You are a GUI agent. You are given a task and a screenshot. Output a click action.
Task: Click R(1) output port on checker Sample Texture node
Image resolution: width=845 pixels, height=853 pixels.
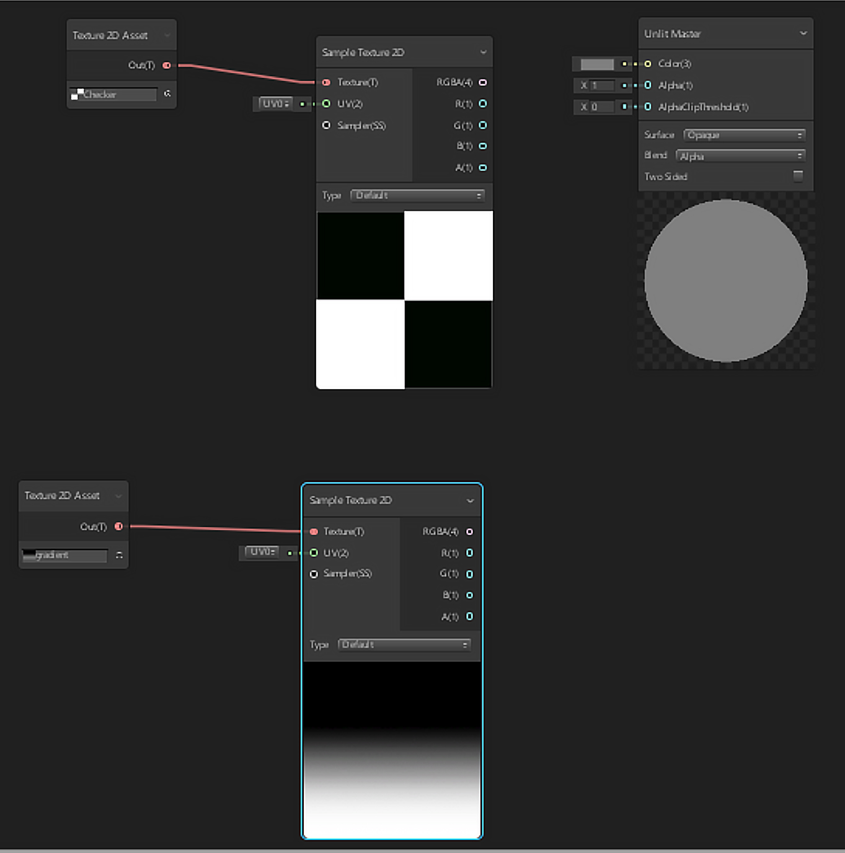click(482, 103)
